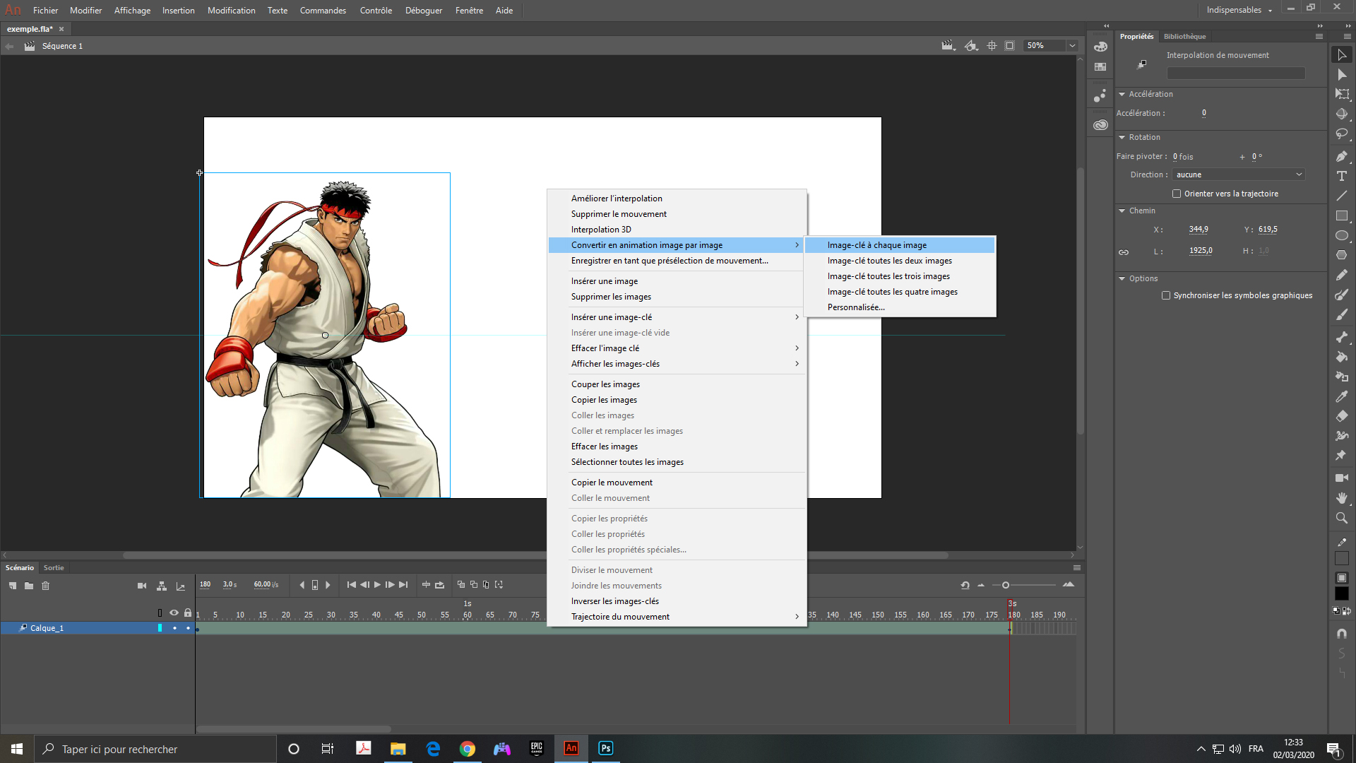Image resolution: width=1356 pixels, height=763 pixels.
Task: Choose the Rectangle tool
Action: click(1342, 216)
